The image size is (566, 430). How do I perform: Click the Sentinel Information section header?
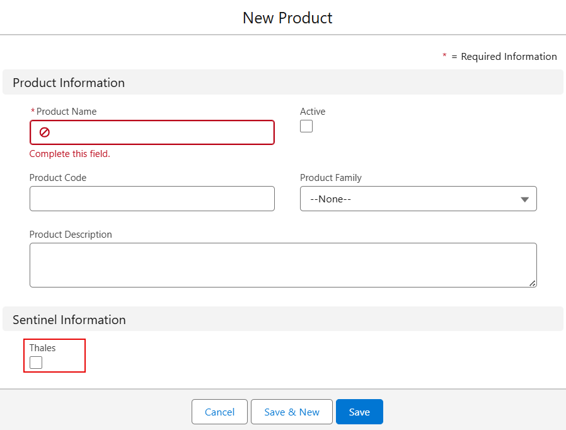[x=69, y=320]
